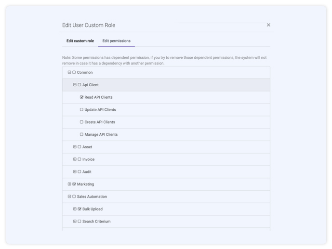
Task: Expand the Audit permissions node
Action: 75,171
